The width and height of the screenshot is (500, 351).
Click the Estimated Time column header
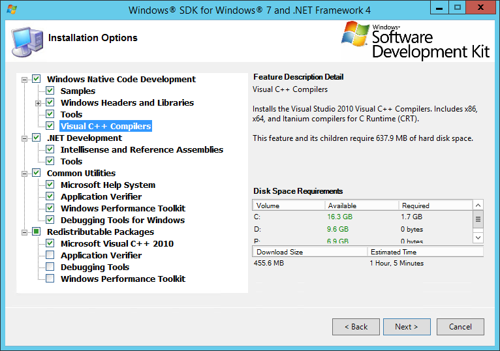tap(426, 252)
